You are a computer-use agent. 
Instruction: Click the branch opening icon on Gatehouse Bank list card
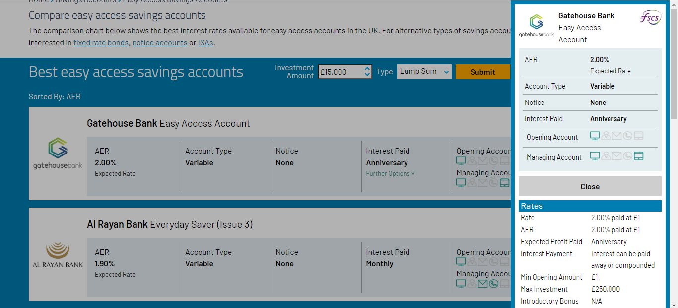(x=472, y=161)
